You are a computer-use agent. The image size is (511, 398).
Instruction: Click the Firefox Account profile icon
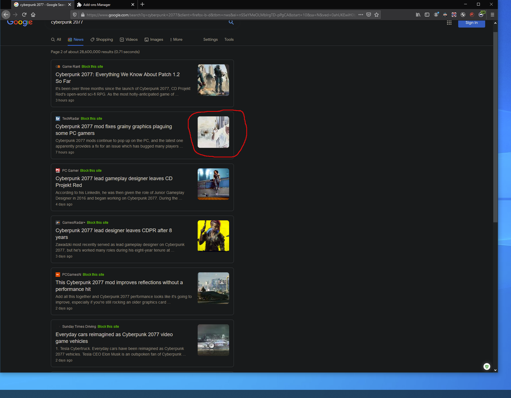(x=436, y=15)
